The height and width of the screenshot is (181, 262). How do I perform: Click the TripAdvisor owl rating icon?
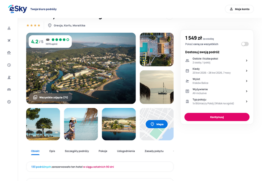tap(48, 40)
